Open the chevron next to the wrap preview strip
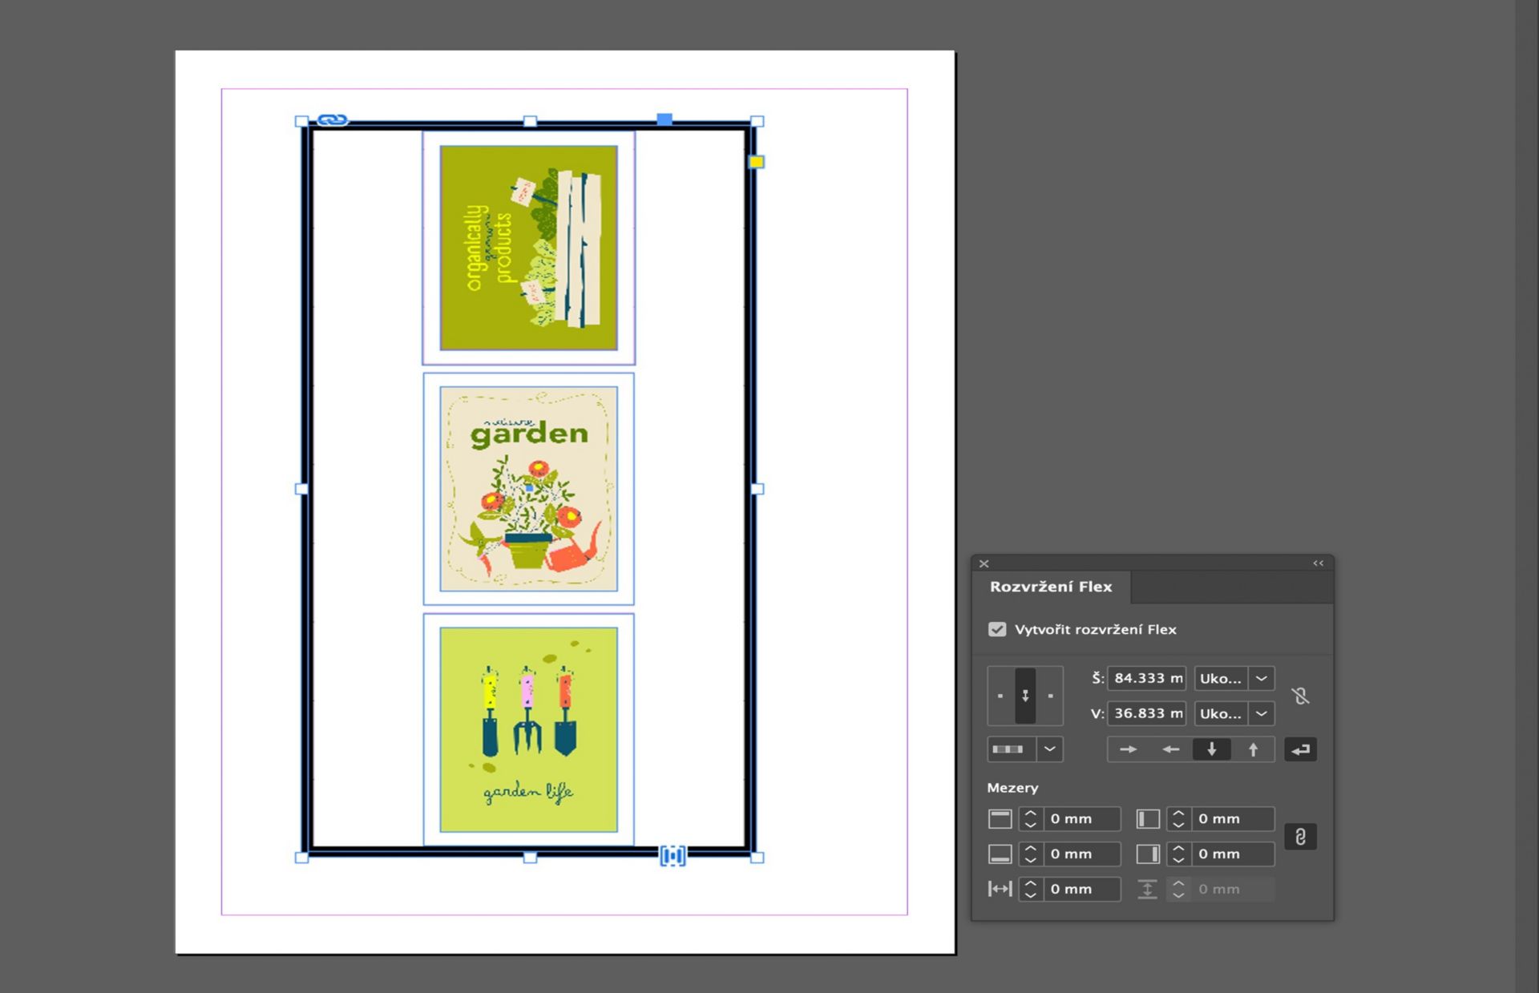 point(1050,749)
